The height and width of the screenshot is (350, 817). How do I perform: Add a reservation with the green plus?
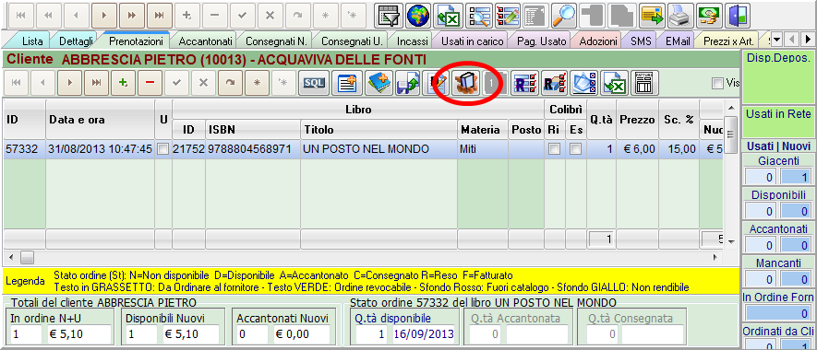click(x=124, y=83)
